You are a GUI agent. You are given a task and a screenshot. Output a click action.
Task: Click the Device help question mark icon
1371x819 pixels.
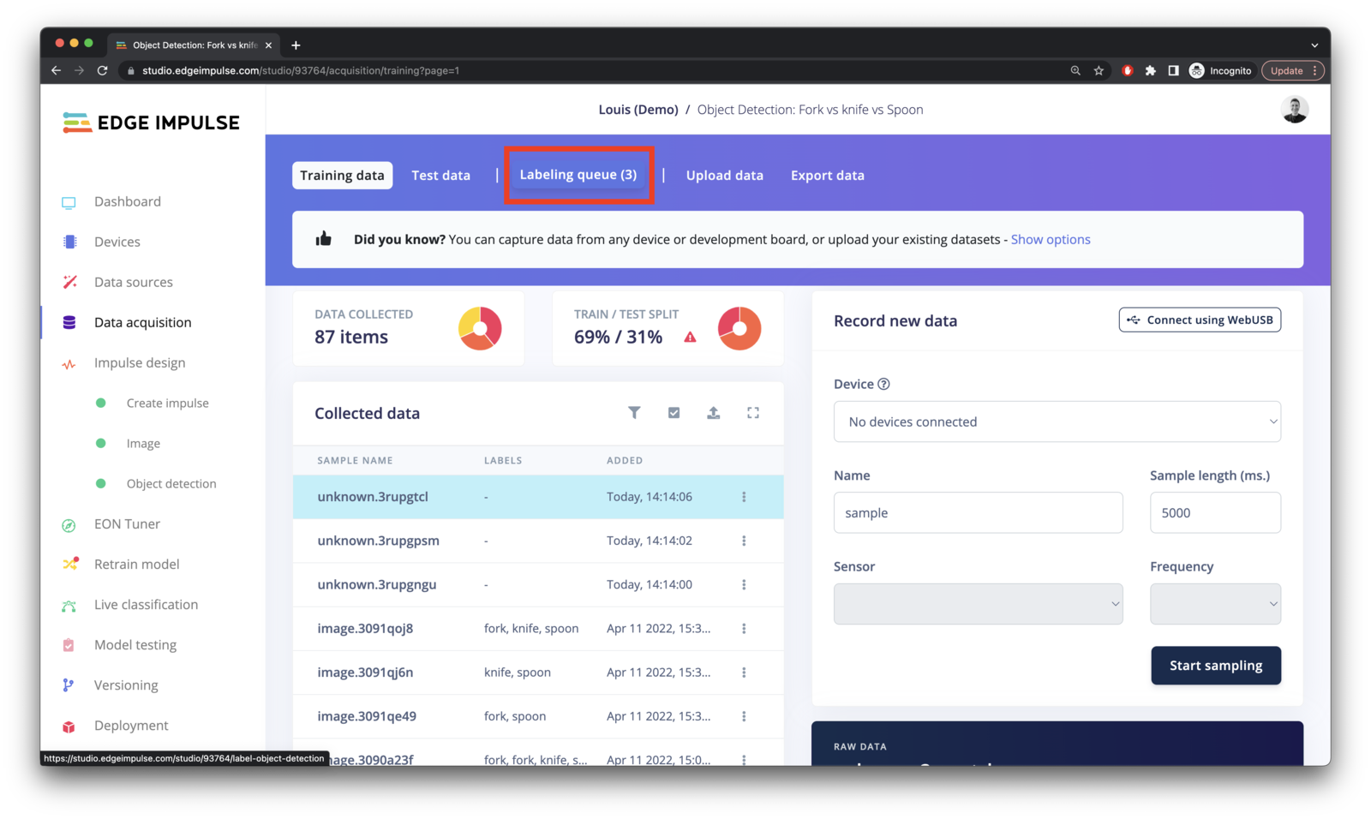point(883,384)
